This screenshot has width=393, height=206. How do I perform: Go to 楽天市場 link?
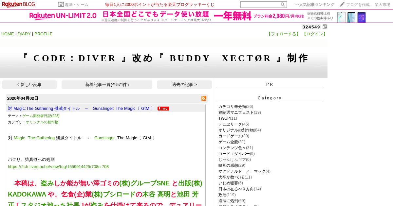pyautogui.click(x=383, y=5)
